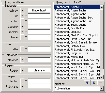Select result Rabenhorst, Clad. Eur. Exs. Suppl. I
This screenshot has width=106, height=93.
[77, 35]
